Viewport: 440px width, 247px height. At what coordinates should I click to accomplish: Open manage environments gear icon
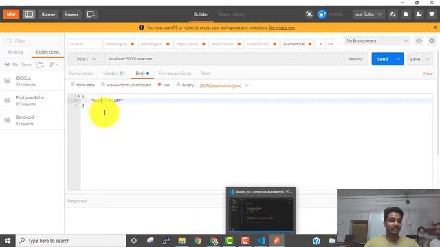[432, 41]
